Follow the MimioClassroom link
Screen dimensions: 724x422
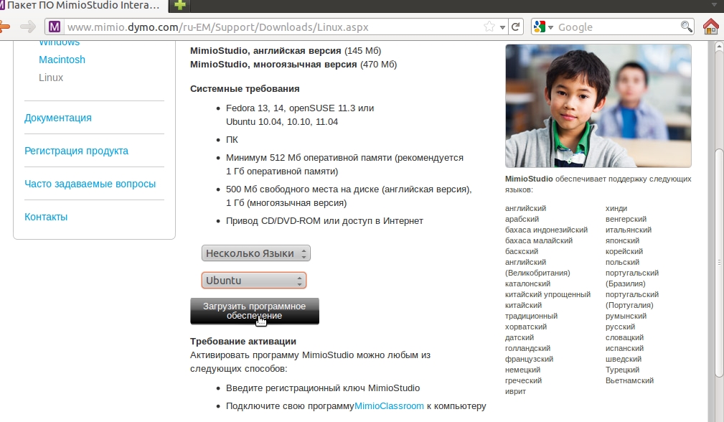[389, 405]
